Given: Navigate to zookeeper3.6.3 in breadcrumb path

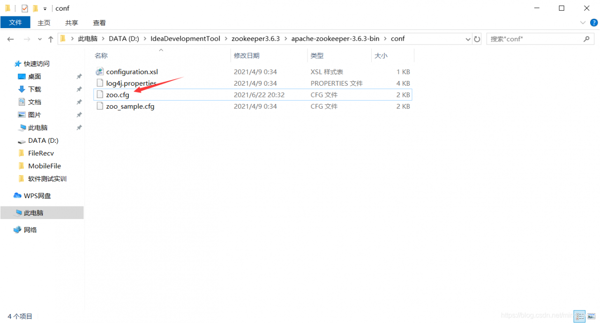Looking at the screenshot, I should (255, 39).
